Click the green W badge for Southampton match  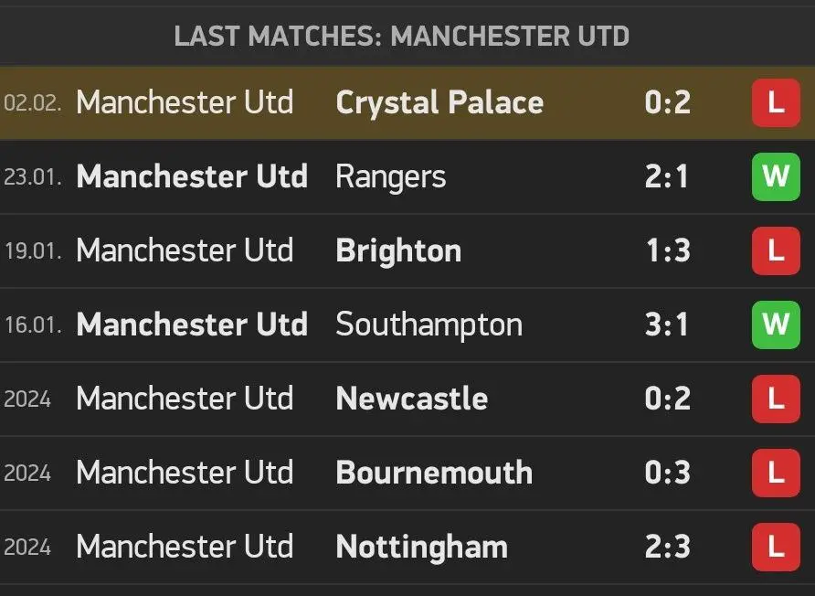(x=775, y=325)
